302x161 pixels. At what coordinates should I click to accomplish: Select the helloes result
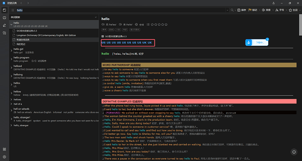pos(18,100)
